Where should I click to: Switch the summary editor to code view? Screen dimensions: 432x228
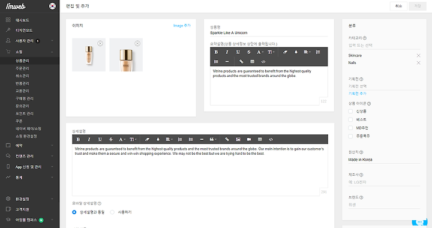[263, 61]
